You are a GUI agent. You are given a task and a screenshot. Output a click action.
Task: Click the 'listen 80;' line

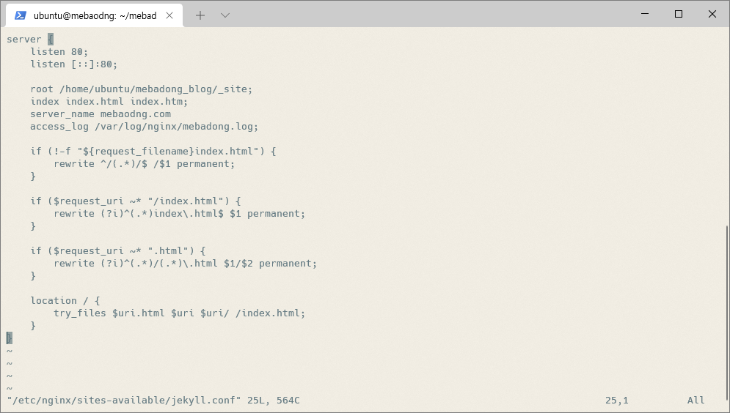tap(59, 51)
